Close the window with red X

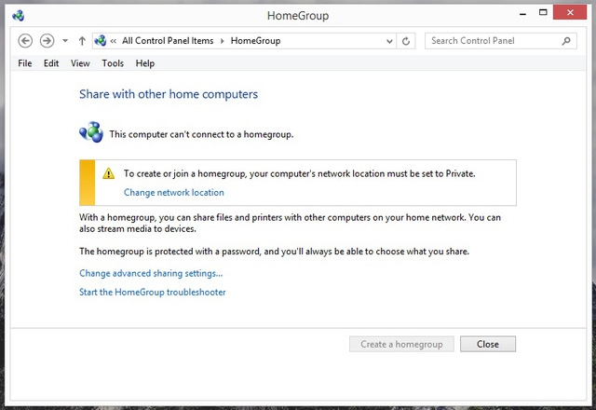570,12
